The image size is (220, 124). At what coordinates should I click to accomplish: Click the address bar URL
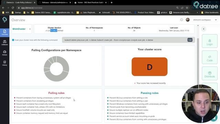(32, 8)
